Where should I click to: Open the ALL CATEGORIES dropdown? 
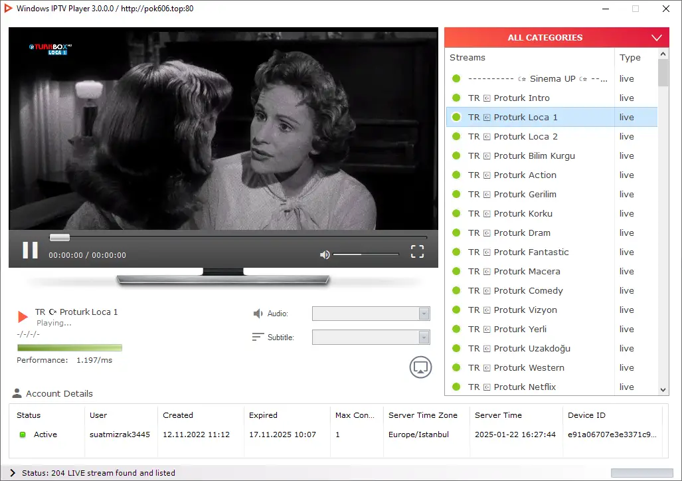[556, 37]
